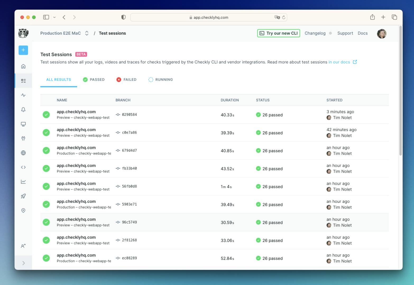
Task: Click Tim Nolet avatar in 3 minutes ago row
Action: click(329, 118)
